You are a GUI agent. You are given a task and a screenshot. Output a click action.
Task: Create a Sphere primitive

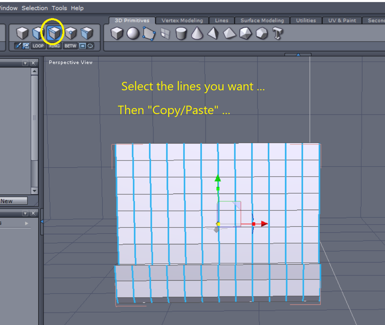(133, 33)
